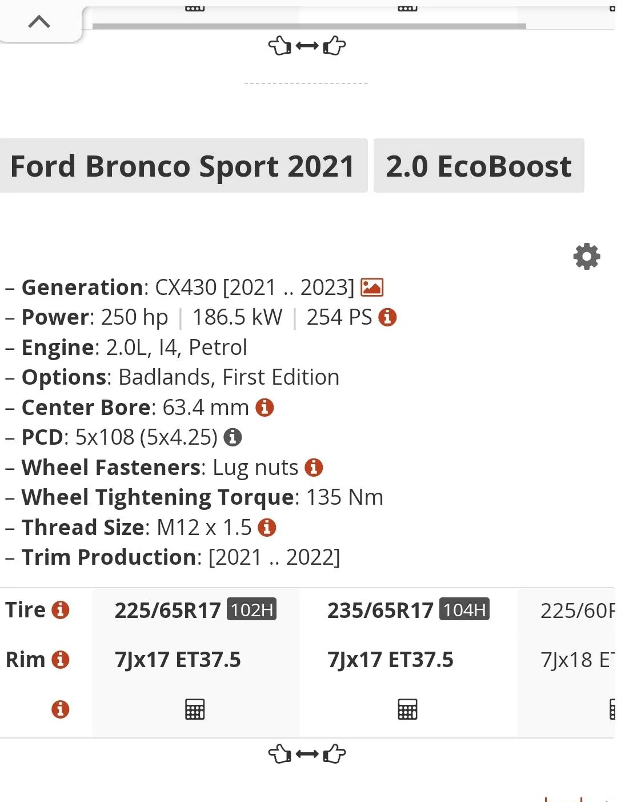
Task: Expand the dashed divider line section
Action: 306,82
